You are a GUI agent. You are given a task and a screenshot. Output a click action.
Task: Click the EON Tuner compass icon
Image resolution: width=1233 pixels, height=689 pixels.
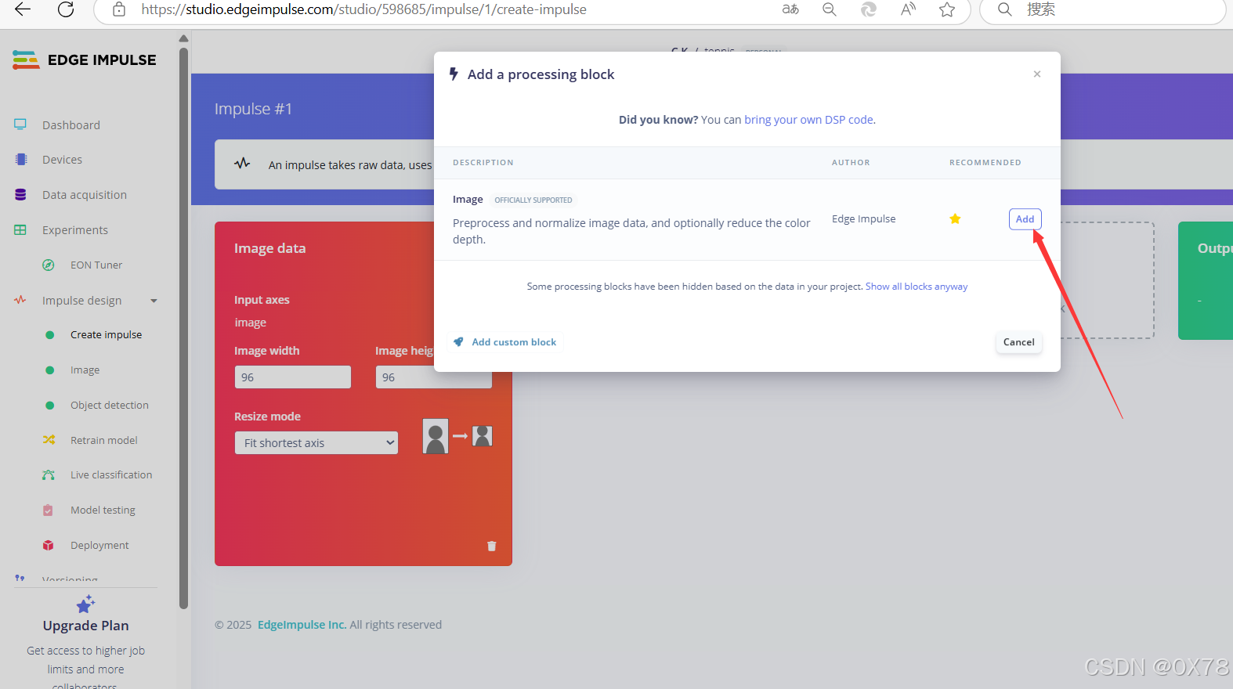coord(49,265)
